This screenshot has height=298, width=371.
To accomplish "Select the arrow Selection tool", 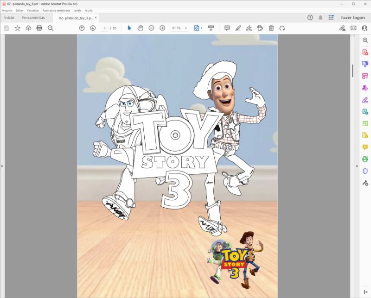I will tap(129, 28).
